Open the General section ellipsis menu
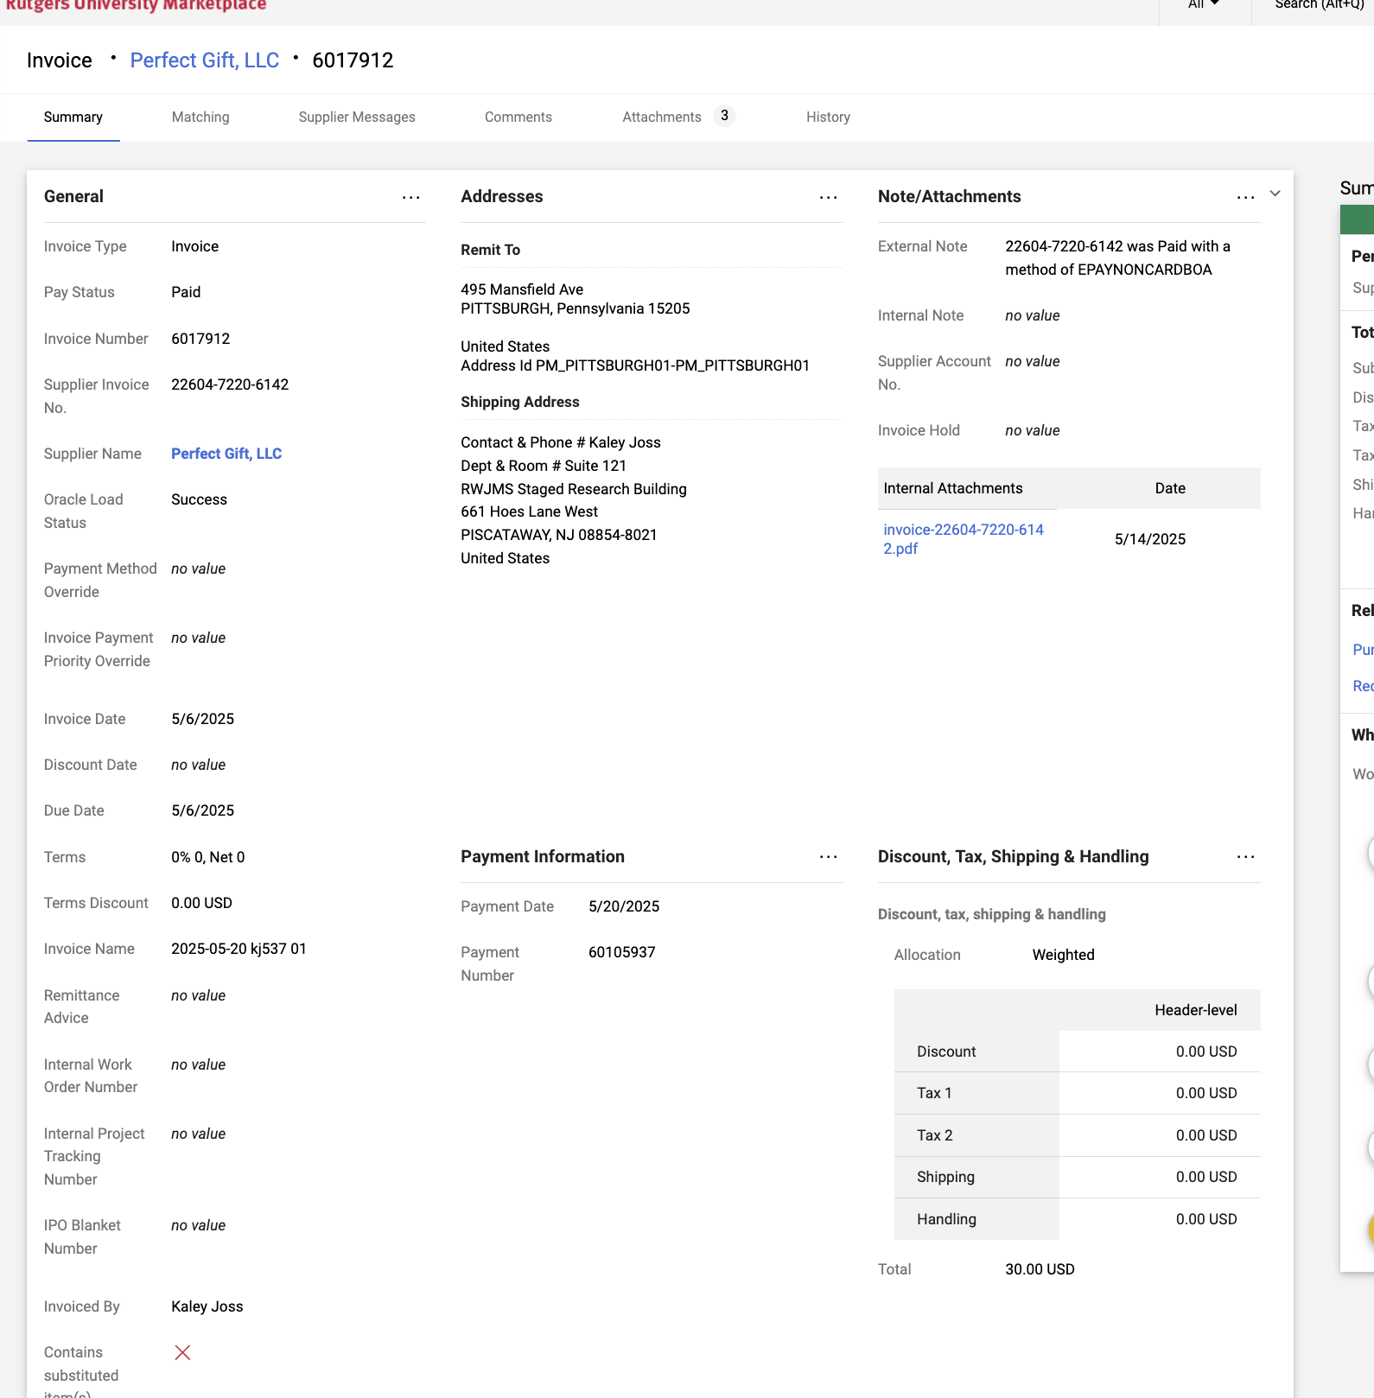 point(410,198)
